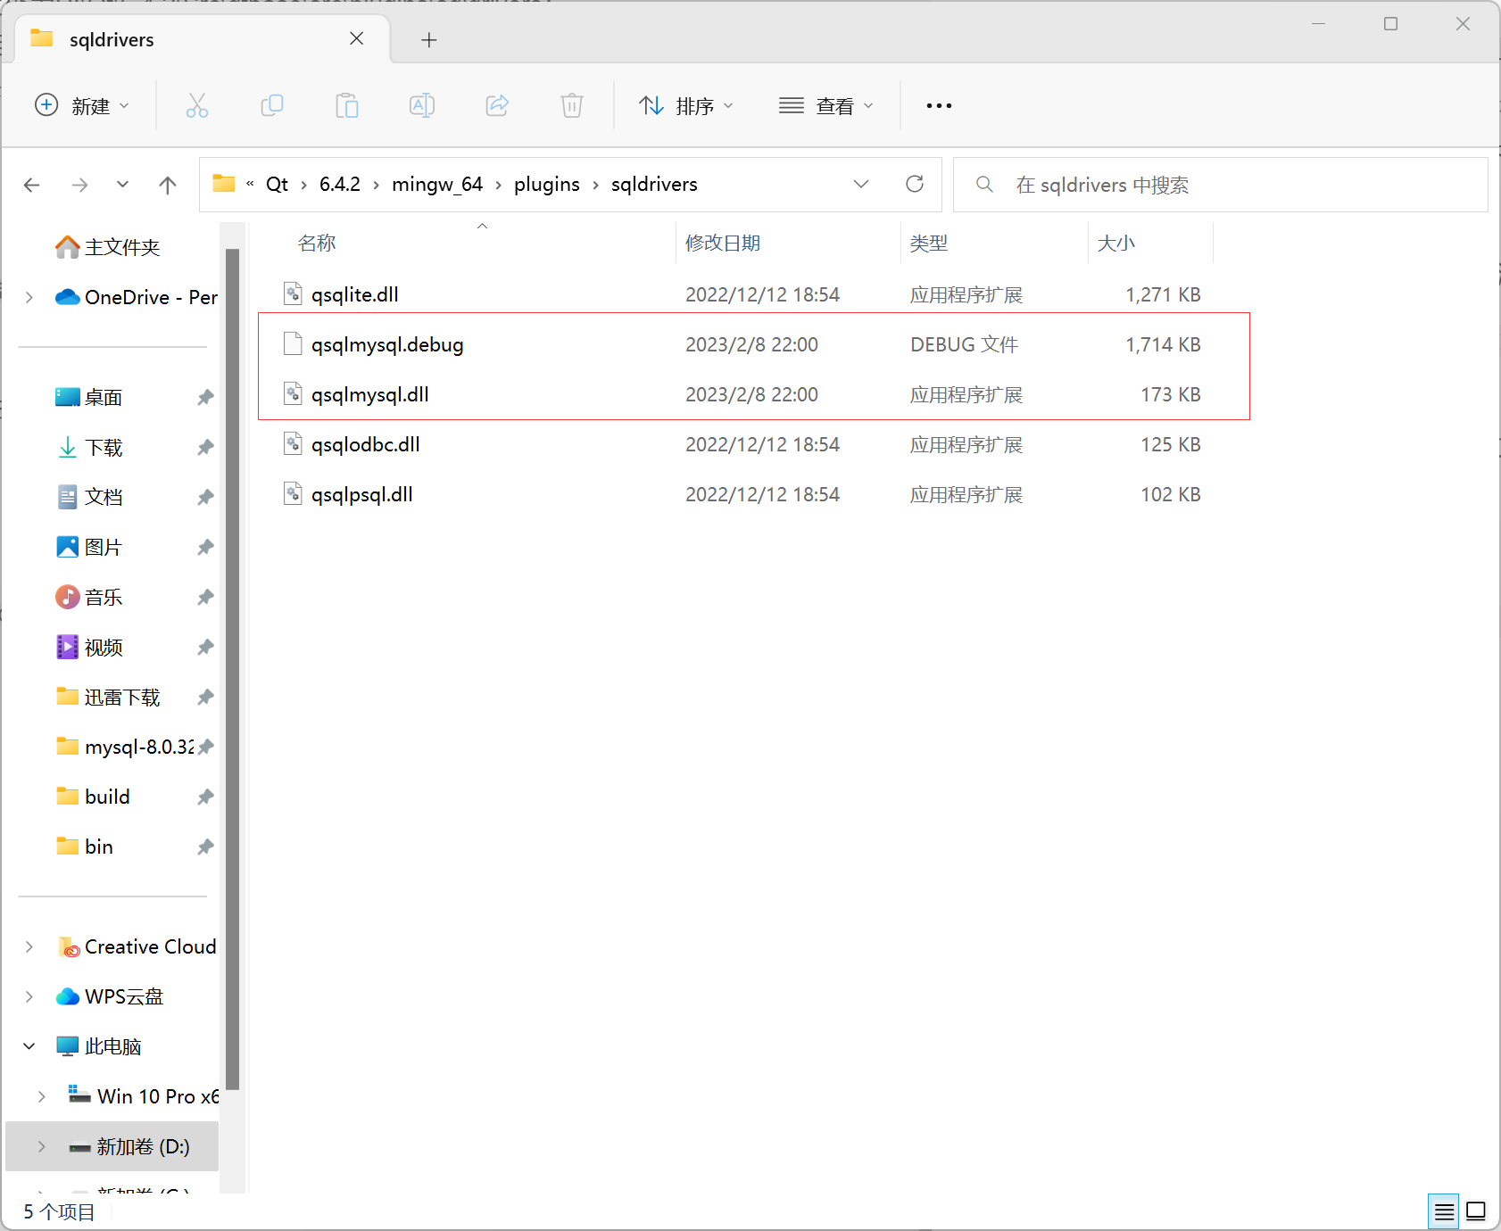Viewport: 1501px width, 1231px height.
Task: Click the qsqlite.dll file icon
Action: 293,293
